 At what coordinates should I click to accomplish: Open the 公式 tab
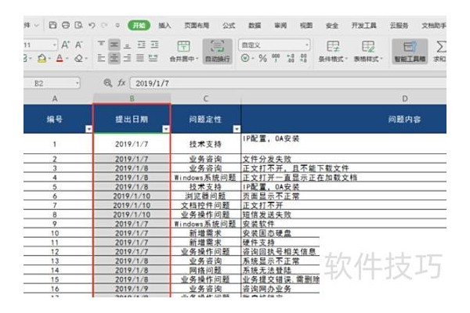[229, 26]
